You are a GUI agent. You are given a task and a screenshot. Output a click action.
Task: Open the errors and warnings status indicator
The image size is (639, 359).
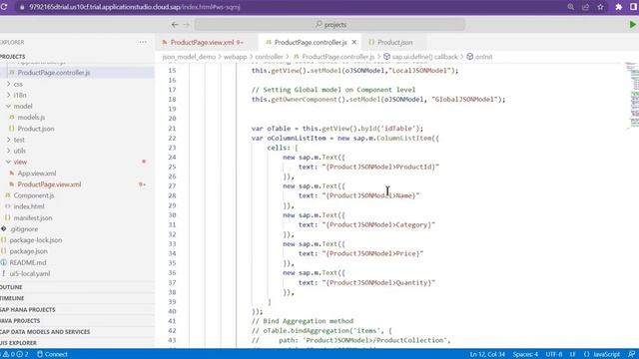(16, 354)
